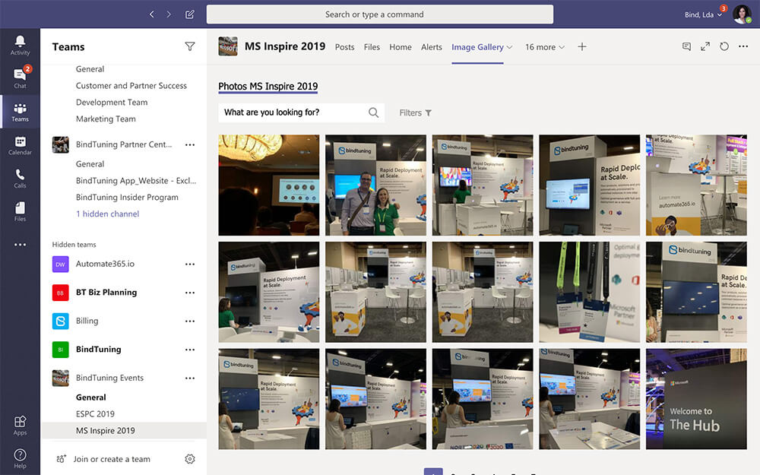760x475 pixels.
Task: Click Join or create a team
Action: coord(112,459)
